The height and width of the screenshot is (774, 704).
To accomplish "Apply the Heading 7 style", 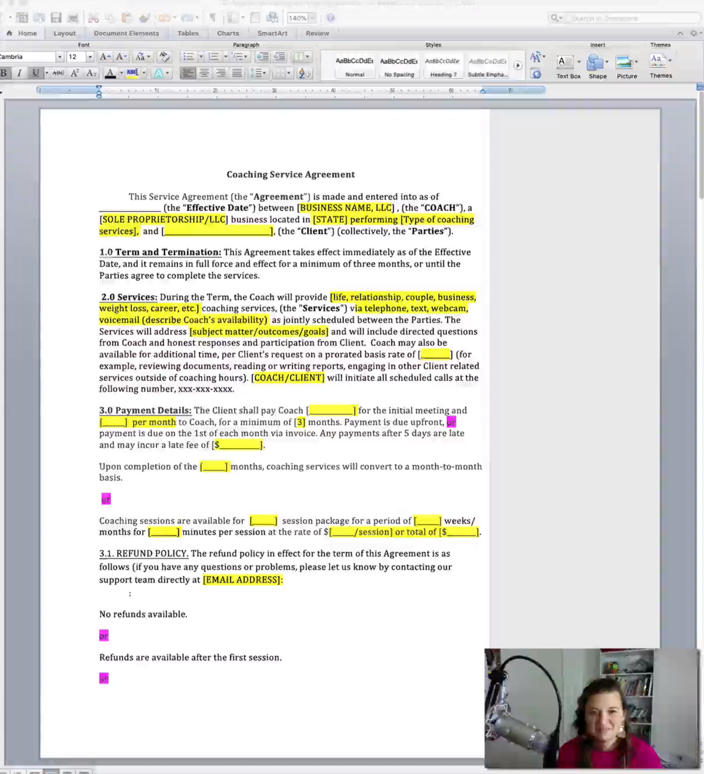I will [x=442, y=67].
